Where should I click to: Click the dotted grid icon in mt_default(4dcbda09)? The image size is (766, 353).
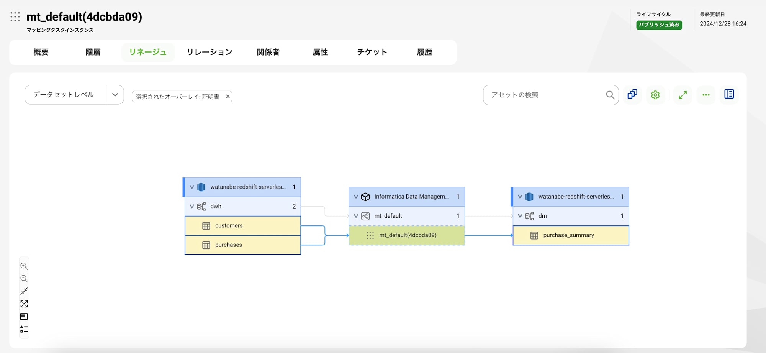370,235
